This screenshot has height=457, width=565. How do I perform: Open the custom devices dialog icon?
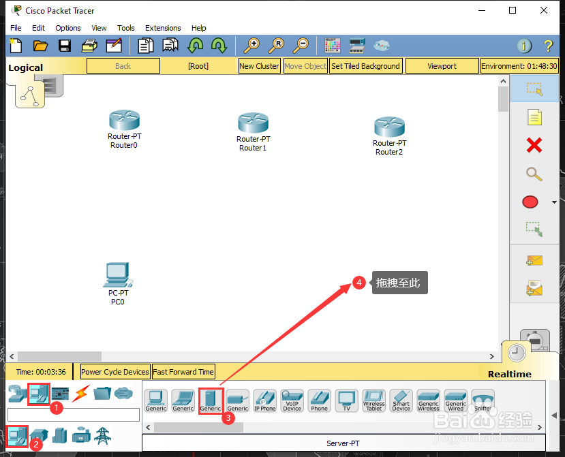[357, 46]
